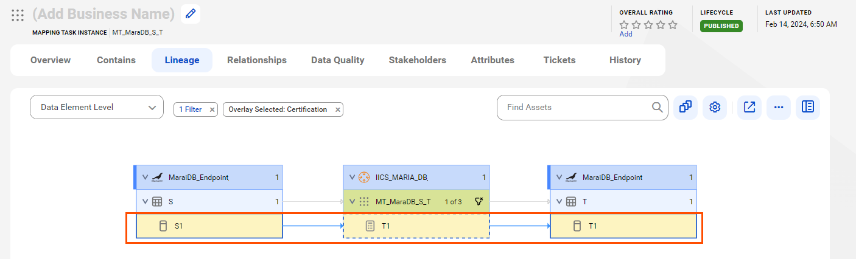Select the dashed T1 mapping element
Image resolution: width=856 pixels, height=259 pixels.
[x=416, y=226]
